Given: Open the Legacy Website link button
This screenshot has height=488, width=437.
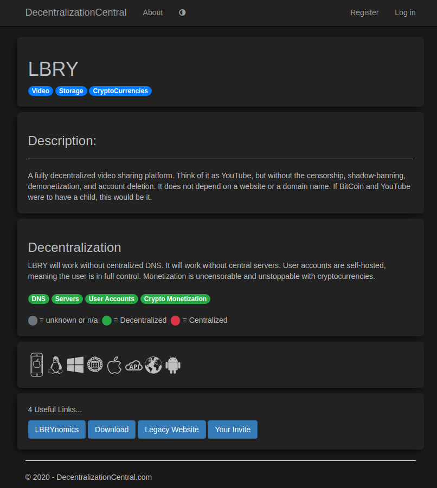Looking at the screenshot, I should point(172,430).
